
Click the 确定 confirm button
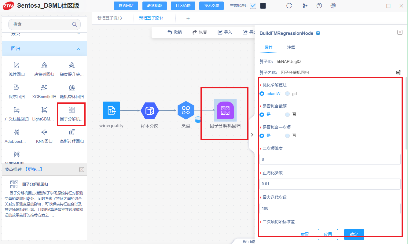pyautogui.click(x=354, y=234)
